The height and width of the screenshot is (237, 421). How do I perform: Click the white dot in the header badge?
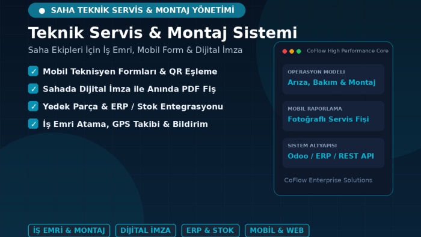tap(42, 11)
